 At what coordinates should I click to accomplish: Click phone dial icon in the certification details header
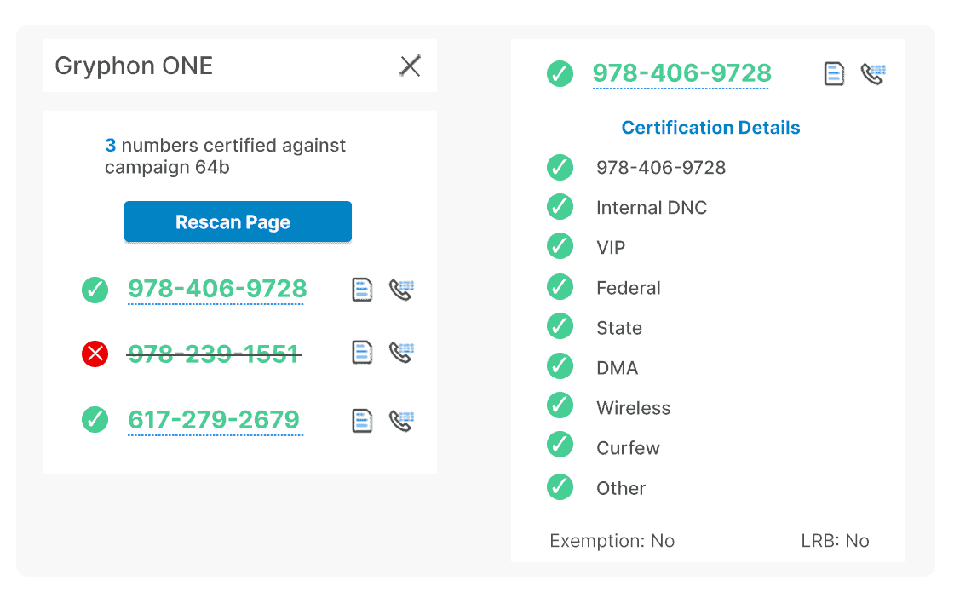click(873, 73)
